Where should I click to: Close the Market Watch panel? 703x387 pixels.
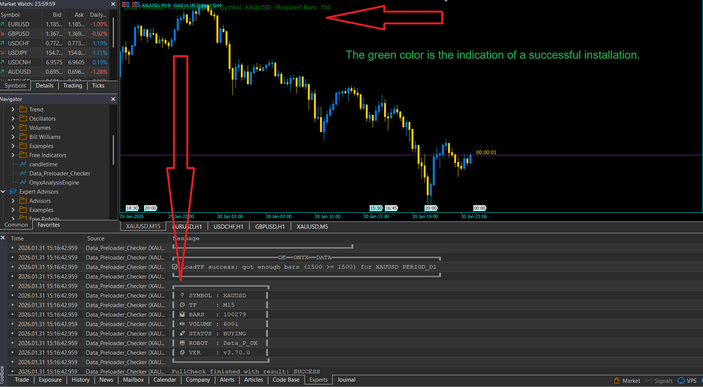(x=113, y=4)
